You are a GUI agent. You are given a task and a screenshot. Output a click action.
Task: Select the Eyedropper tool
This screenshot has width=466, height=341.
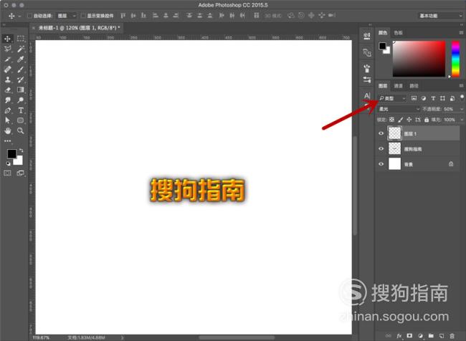click(21, 59)
